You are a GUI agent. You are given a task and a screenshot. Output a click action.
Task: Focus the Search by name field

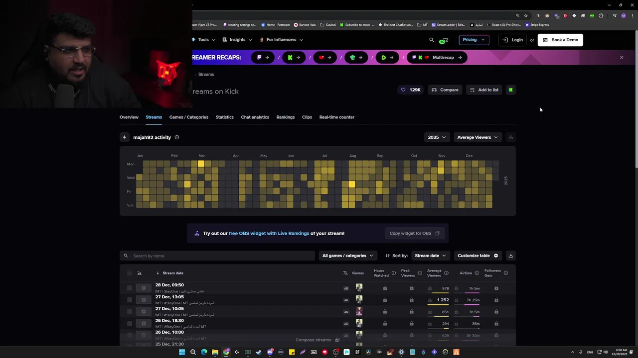point(217,256)
